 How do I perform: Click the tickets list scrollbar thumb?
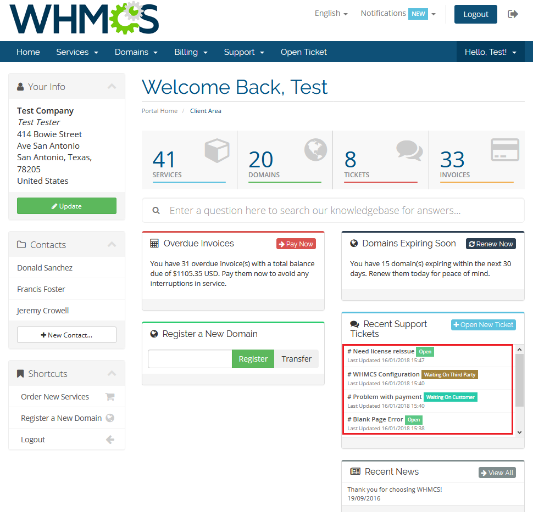(x=519, y=380)
